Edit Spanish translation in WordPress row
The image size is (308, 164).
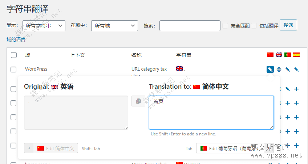[x=296, y=69]
